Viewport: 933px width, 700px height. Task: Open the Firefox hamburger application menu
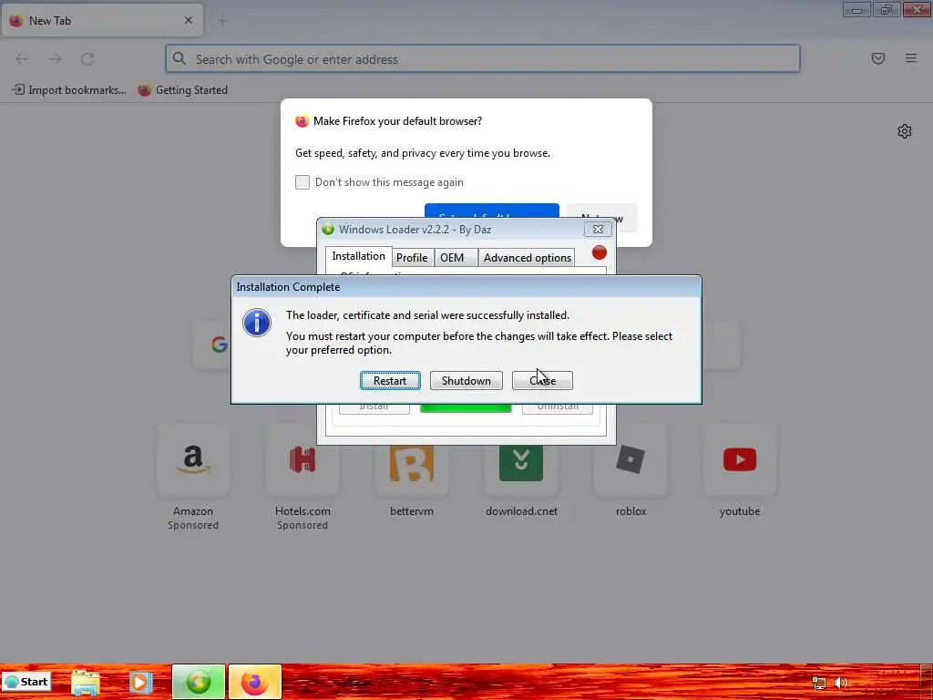tap(911, 57)
